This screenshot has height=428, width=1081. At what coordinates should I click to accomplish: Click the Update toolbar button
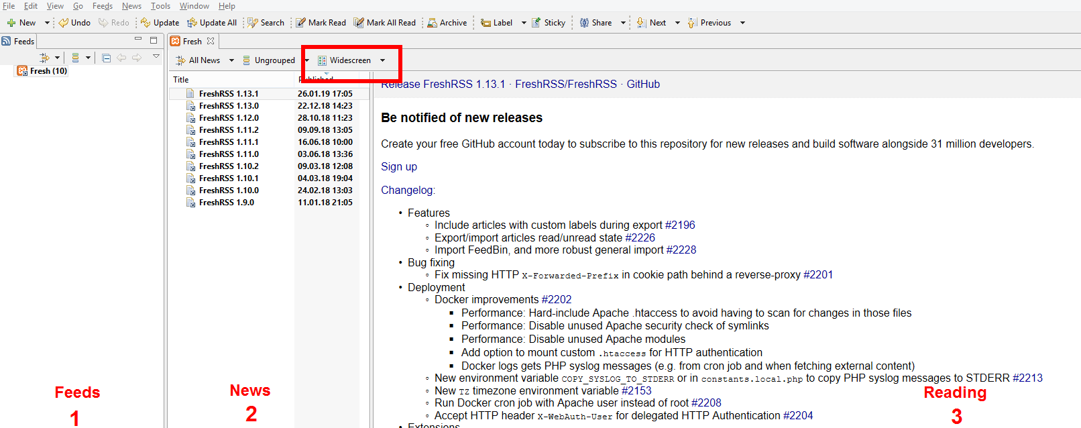point(160,23)
